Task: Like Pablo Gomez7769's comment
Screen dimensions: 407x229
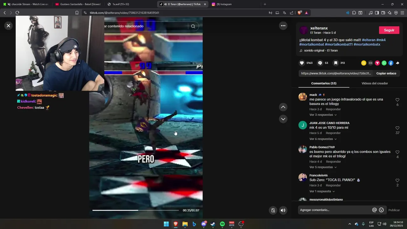Action: [x=397, y=152]
